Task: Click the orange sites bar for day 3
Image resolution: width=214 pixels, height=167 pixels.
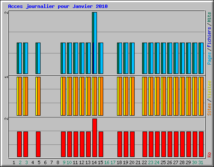Action: coord(26,96)
